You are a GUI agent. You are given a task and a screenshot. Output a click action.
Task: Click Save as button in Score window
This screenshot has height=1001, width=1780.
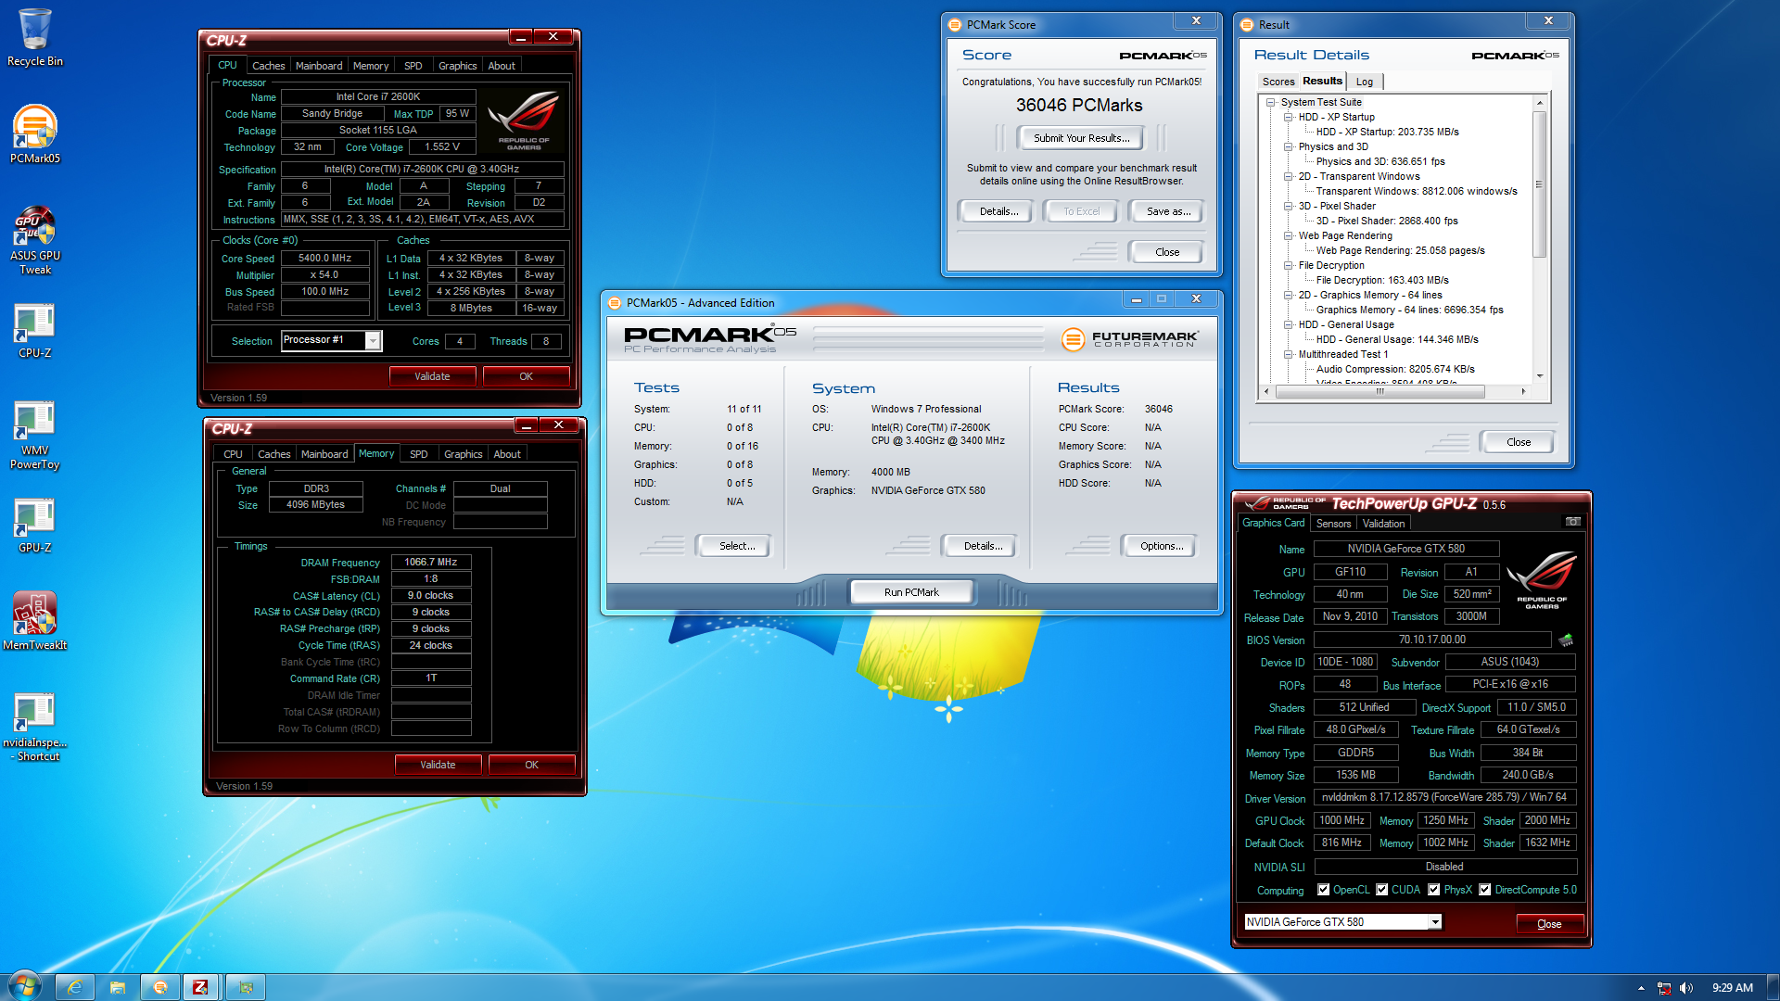pos(1168,211)
